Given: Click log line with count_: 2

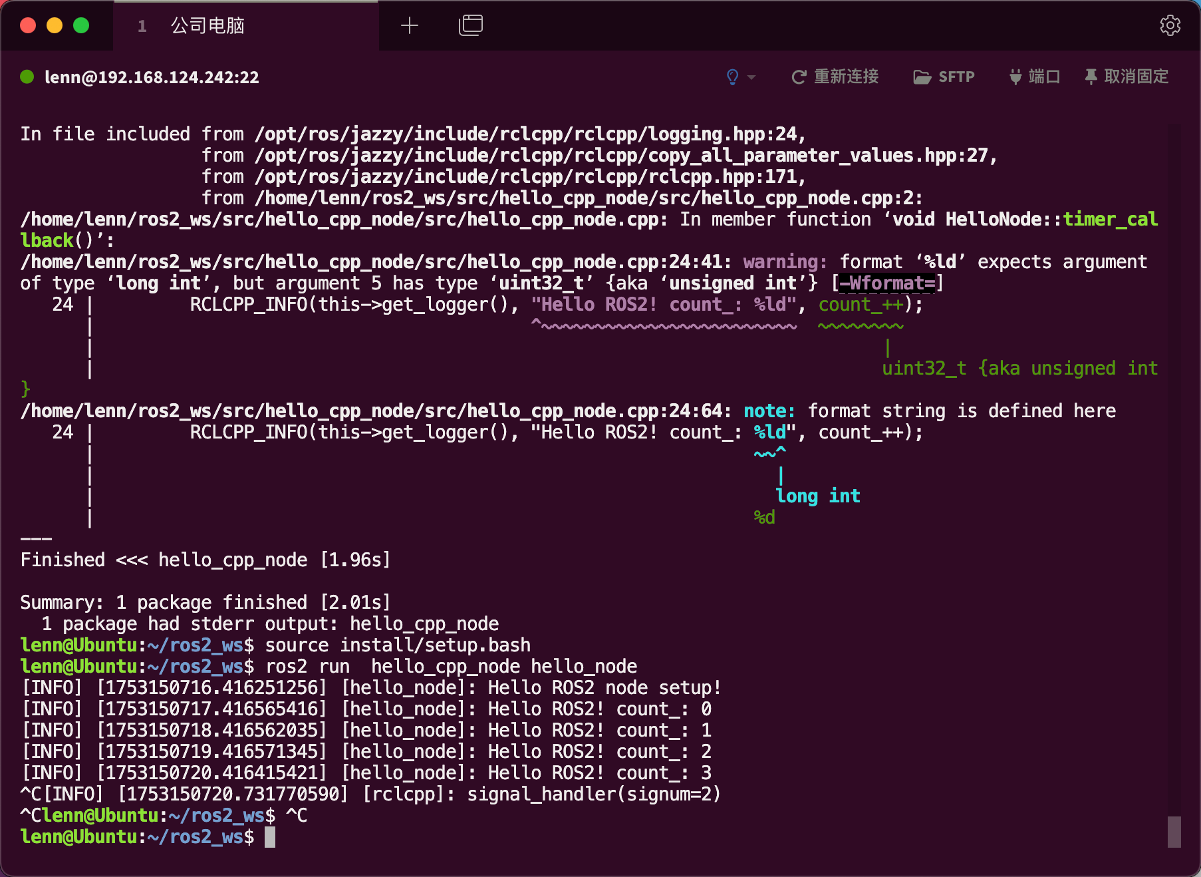Looking at the screenshot, I should coord(366,752).
